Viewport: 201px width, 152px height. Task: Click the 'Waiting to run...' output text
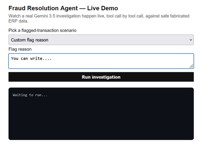30,95
